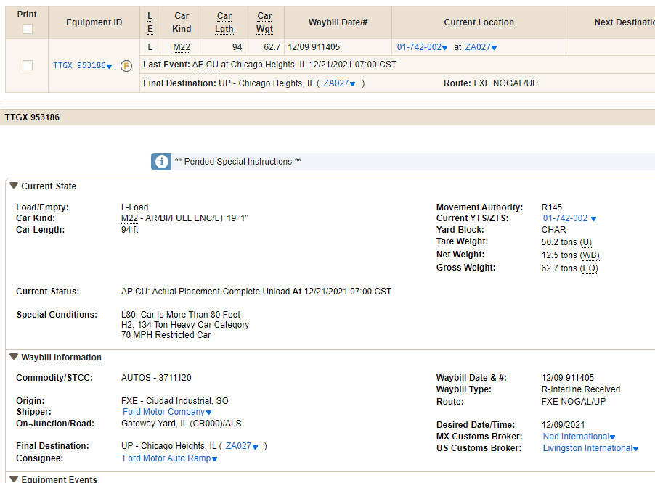The image size is (655, 483).
Task: Sort by the Current Location column header
Action: [479, 22]
